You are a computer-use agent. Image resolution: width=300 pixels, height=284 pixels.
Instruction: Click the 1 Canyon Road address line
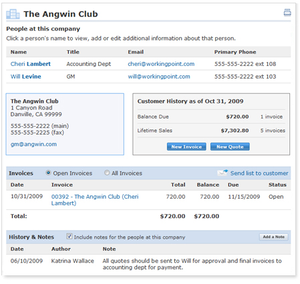tap(31, 108)
